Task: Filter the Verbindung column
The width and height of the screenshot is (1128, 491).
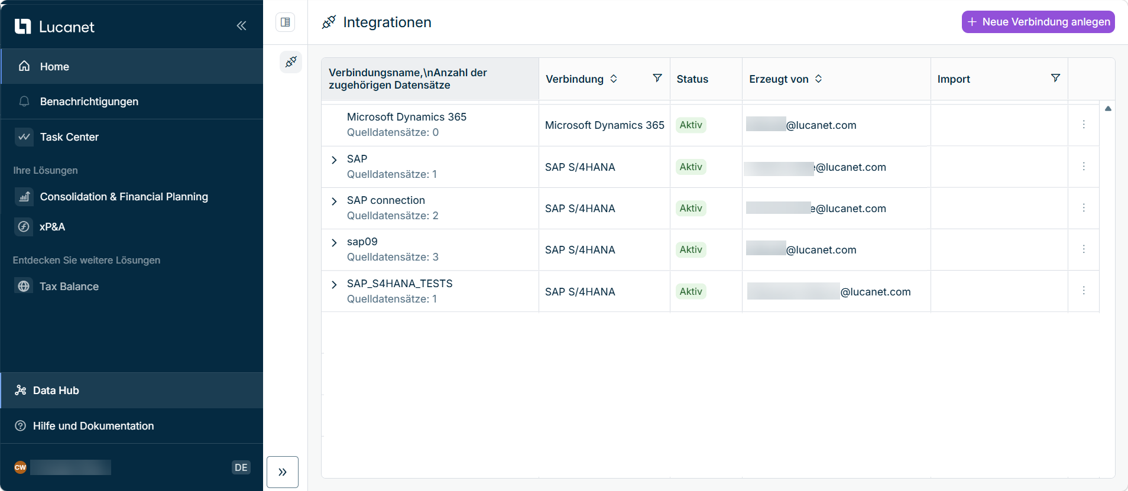Action: point(657,78)
